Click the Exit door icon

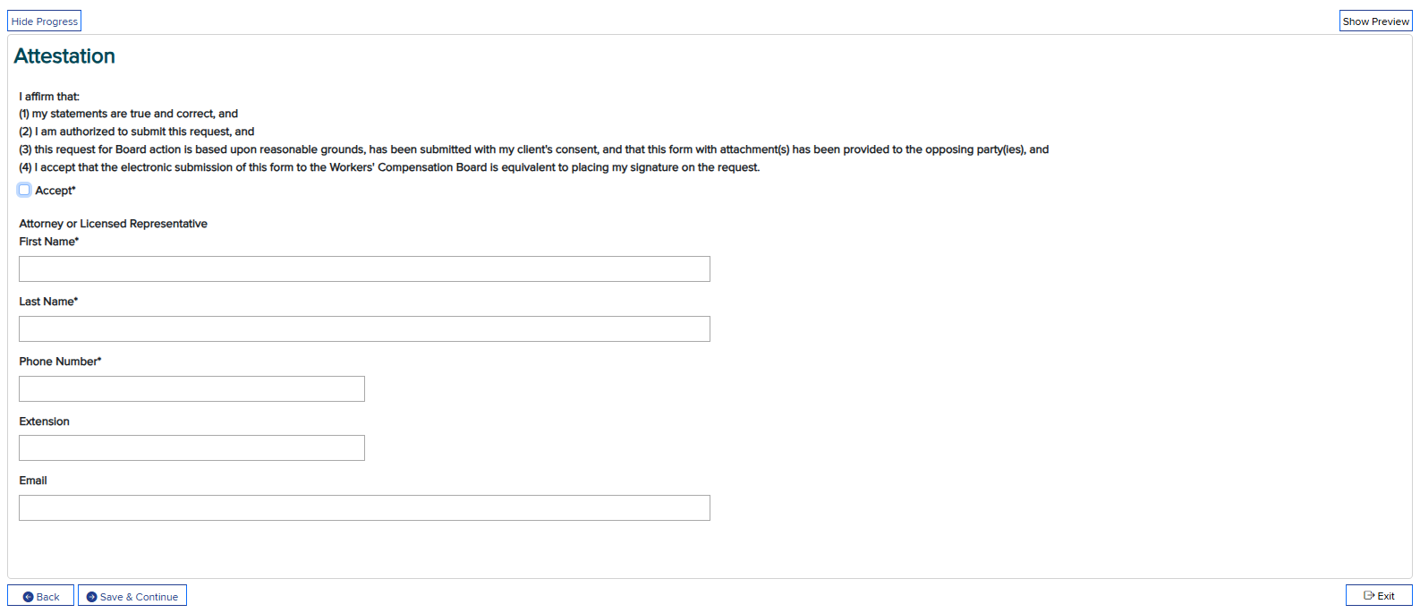point(1368,595)
